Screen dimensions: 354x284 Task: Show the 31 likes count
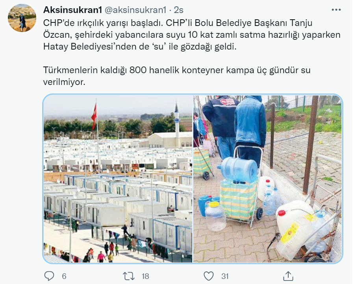pyautogui.click(x=225, y=276)
